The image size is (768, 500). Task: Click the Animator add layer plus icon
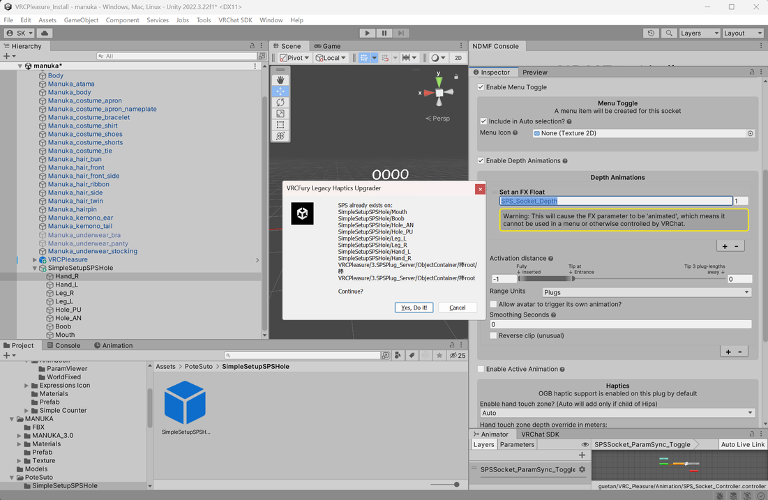click(582, 455)
